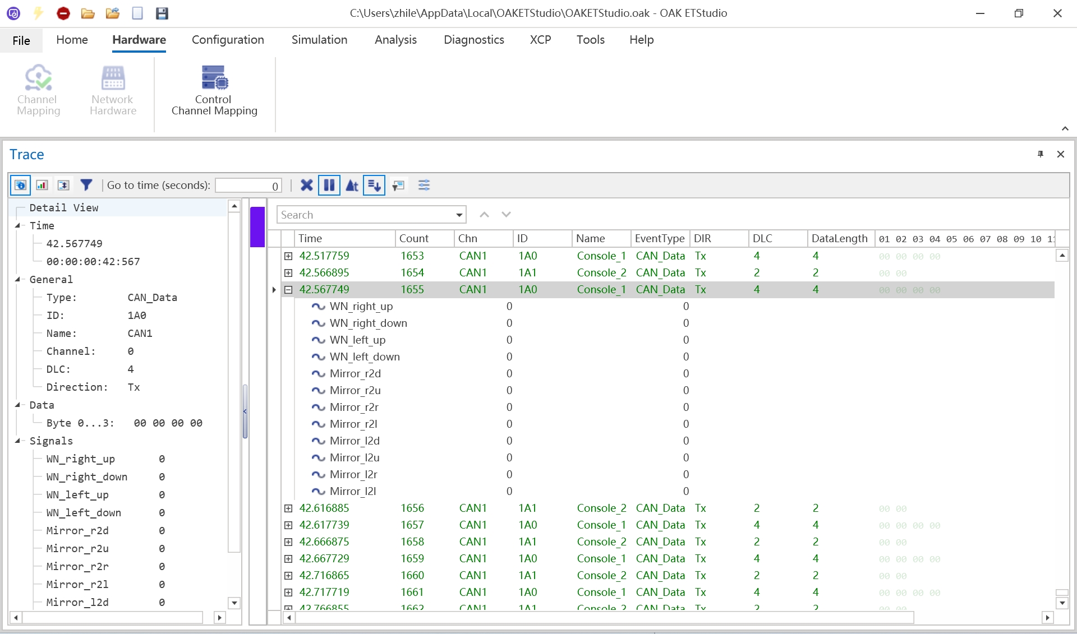Click the purple color block
The image size is (1077, 634).
[257, 227]
